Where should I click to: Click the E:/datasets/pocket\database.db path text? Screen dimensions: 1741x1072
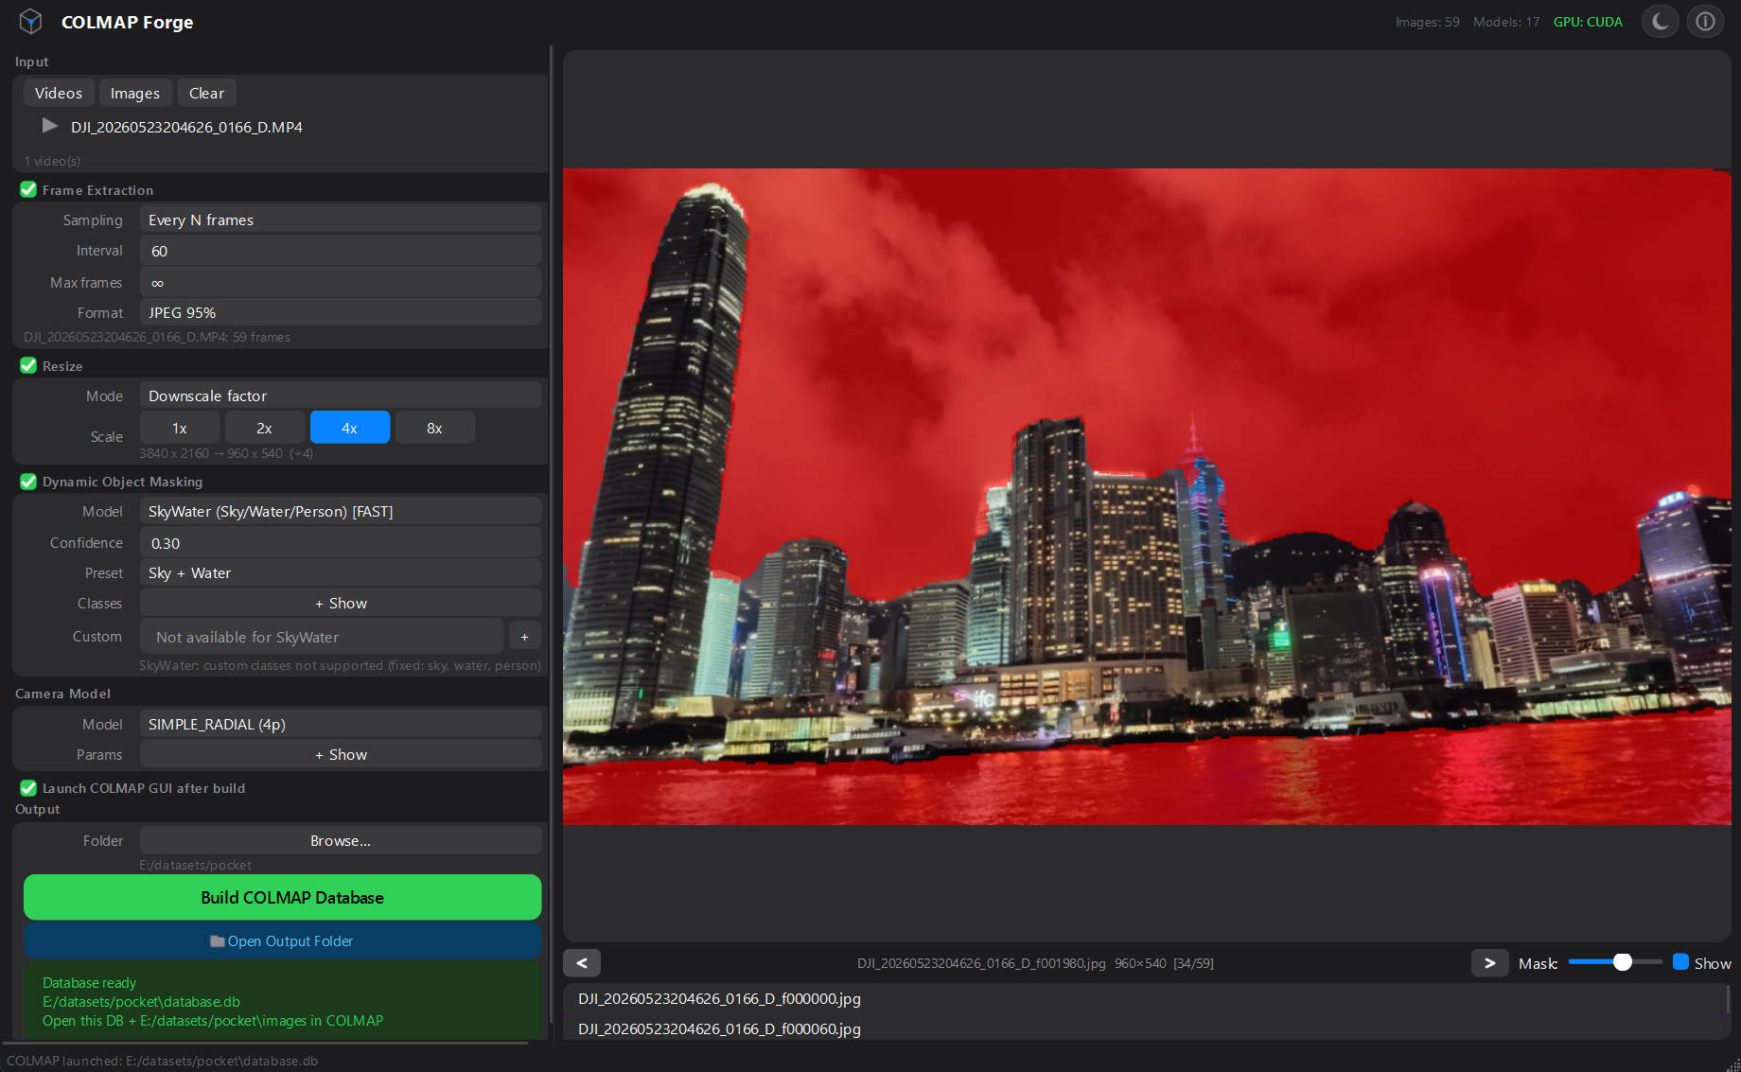[141, 1001]
